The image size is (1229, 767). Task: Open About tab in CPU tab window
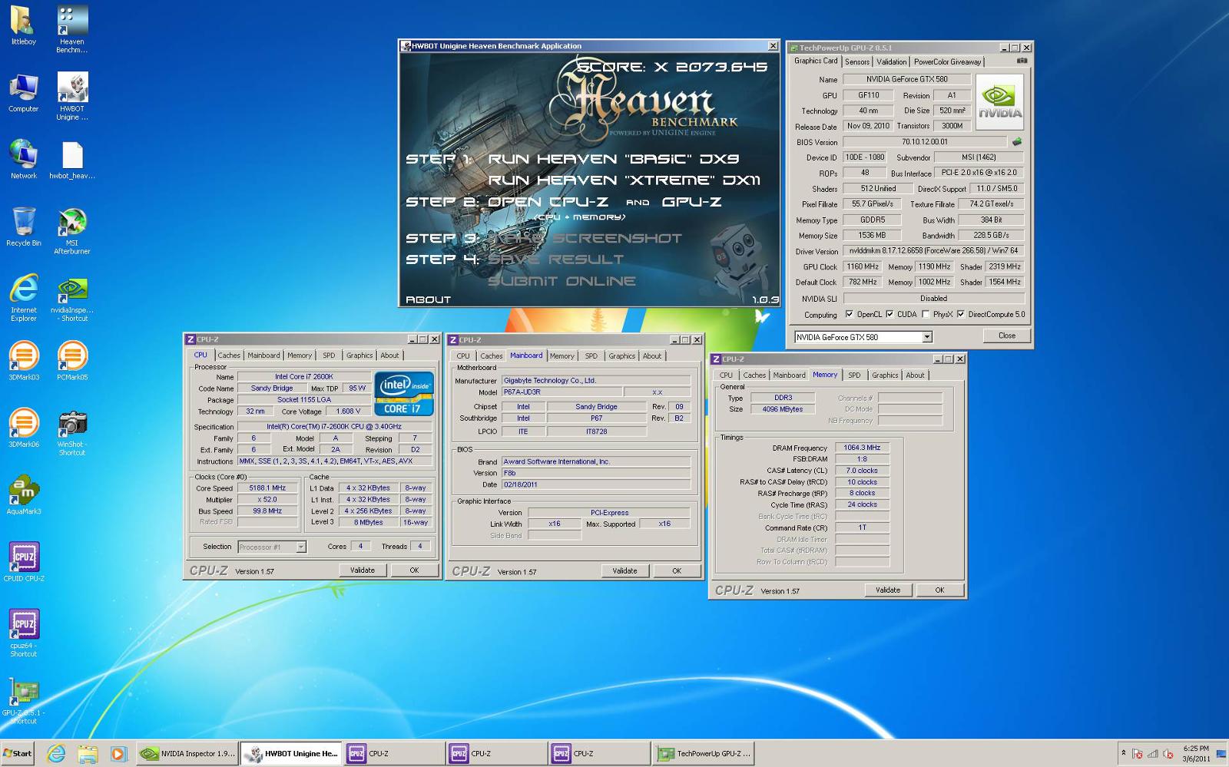click(x=389, y=355)
